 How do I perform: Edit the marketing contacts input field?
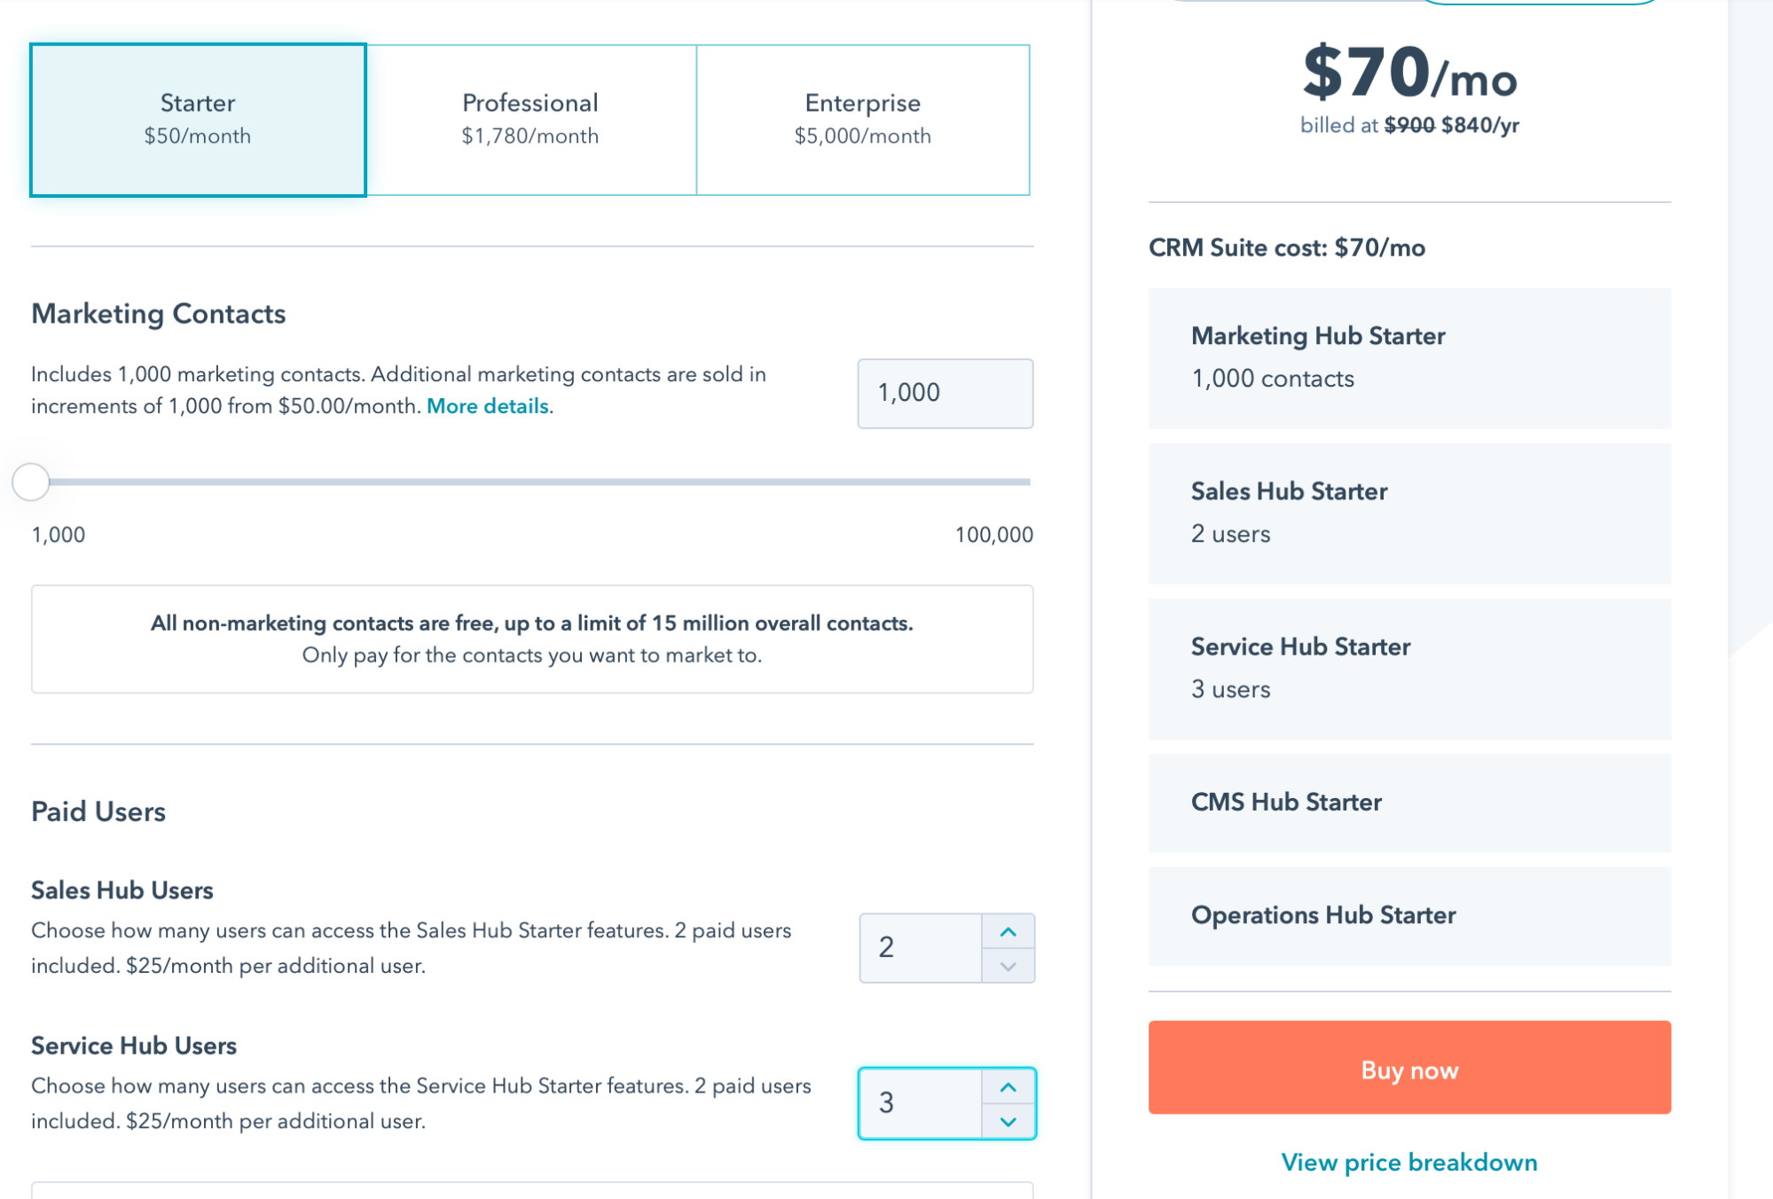[x=944, y=393]
